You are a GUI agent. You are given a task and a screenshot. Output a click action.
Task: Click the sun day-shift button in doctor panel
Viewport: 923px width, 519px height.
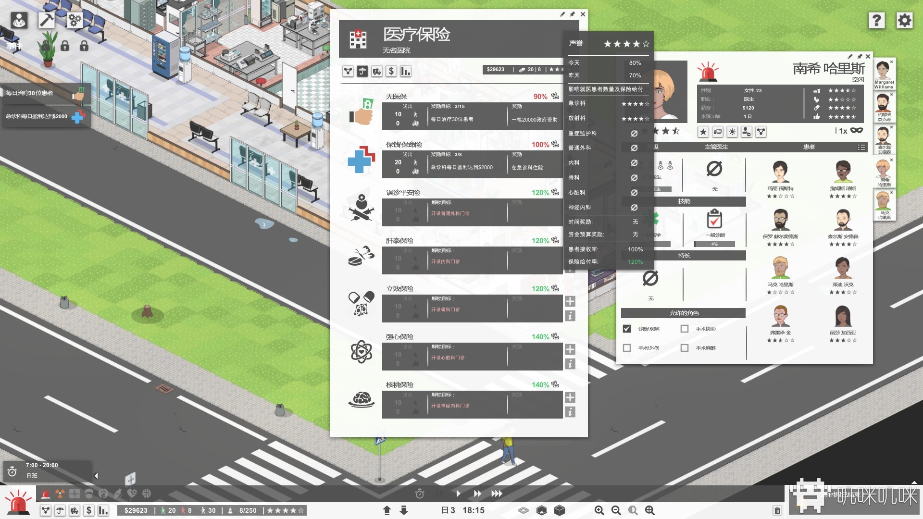point(732,132)
